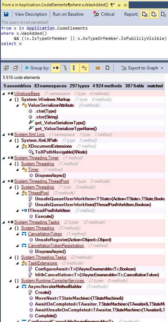Click inside the query code editor
The width and height of the screenshot is (168, 322).
point(84,42)
